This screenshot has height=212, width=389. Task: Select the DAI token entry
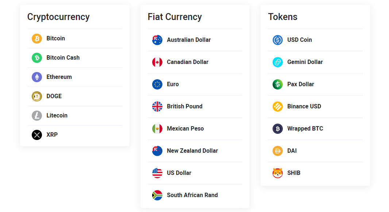pyautogui.click(x=292, y=151)
